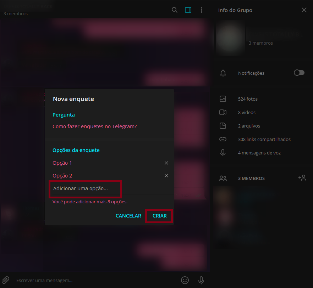
Task: Click the CRIAR button
Action: tap(159, 216)
